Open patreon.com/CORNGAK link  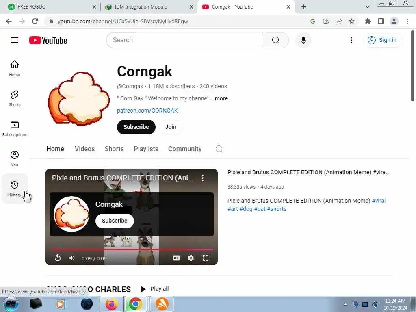[147, 110]
